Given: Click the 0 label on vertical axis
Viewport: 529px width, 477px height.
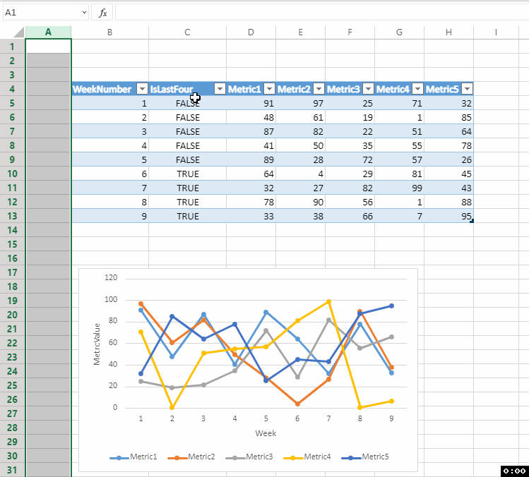Looking at the screenshot, I should [x=115, y=408].
